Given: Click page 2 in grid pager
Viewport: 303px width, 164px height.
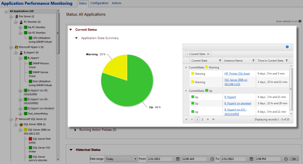Looking at the screenshot, I should (202, 120).
